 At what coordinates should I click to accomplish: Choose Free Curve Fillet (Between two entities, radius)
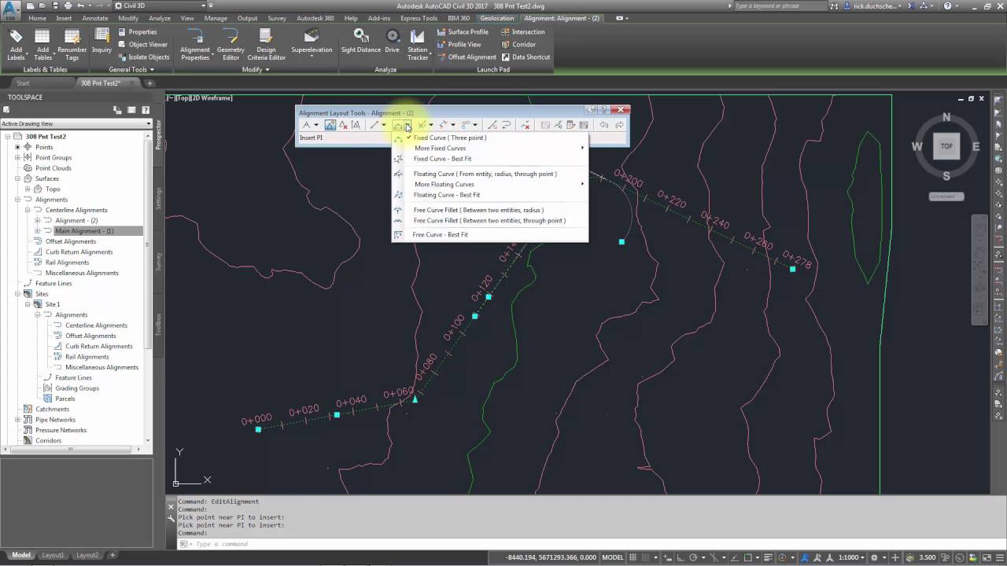(x=478, y=210)
